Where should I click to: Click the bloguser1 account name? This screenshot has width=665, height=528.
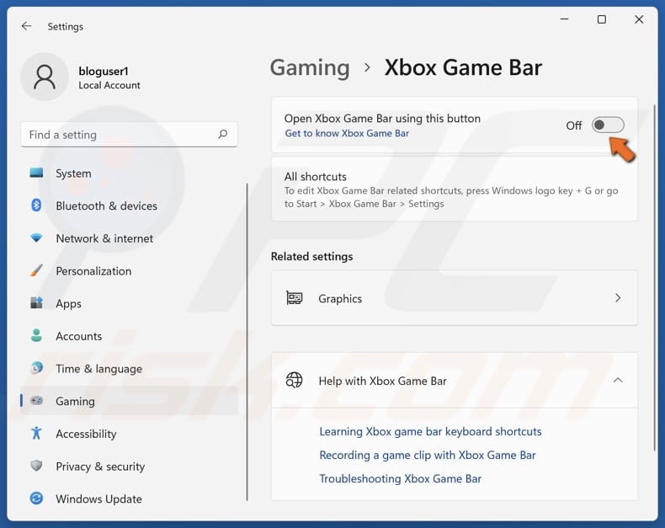click(x=104, y=71)
